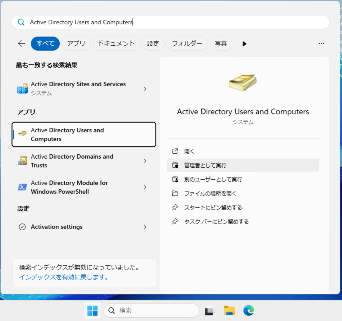Open the three-dot more options menu

coord(321,44)
